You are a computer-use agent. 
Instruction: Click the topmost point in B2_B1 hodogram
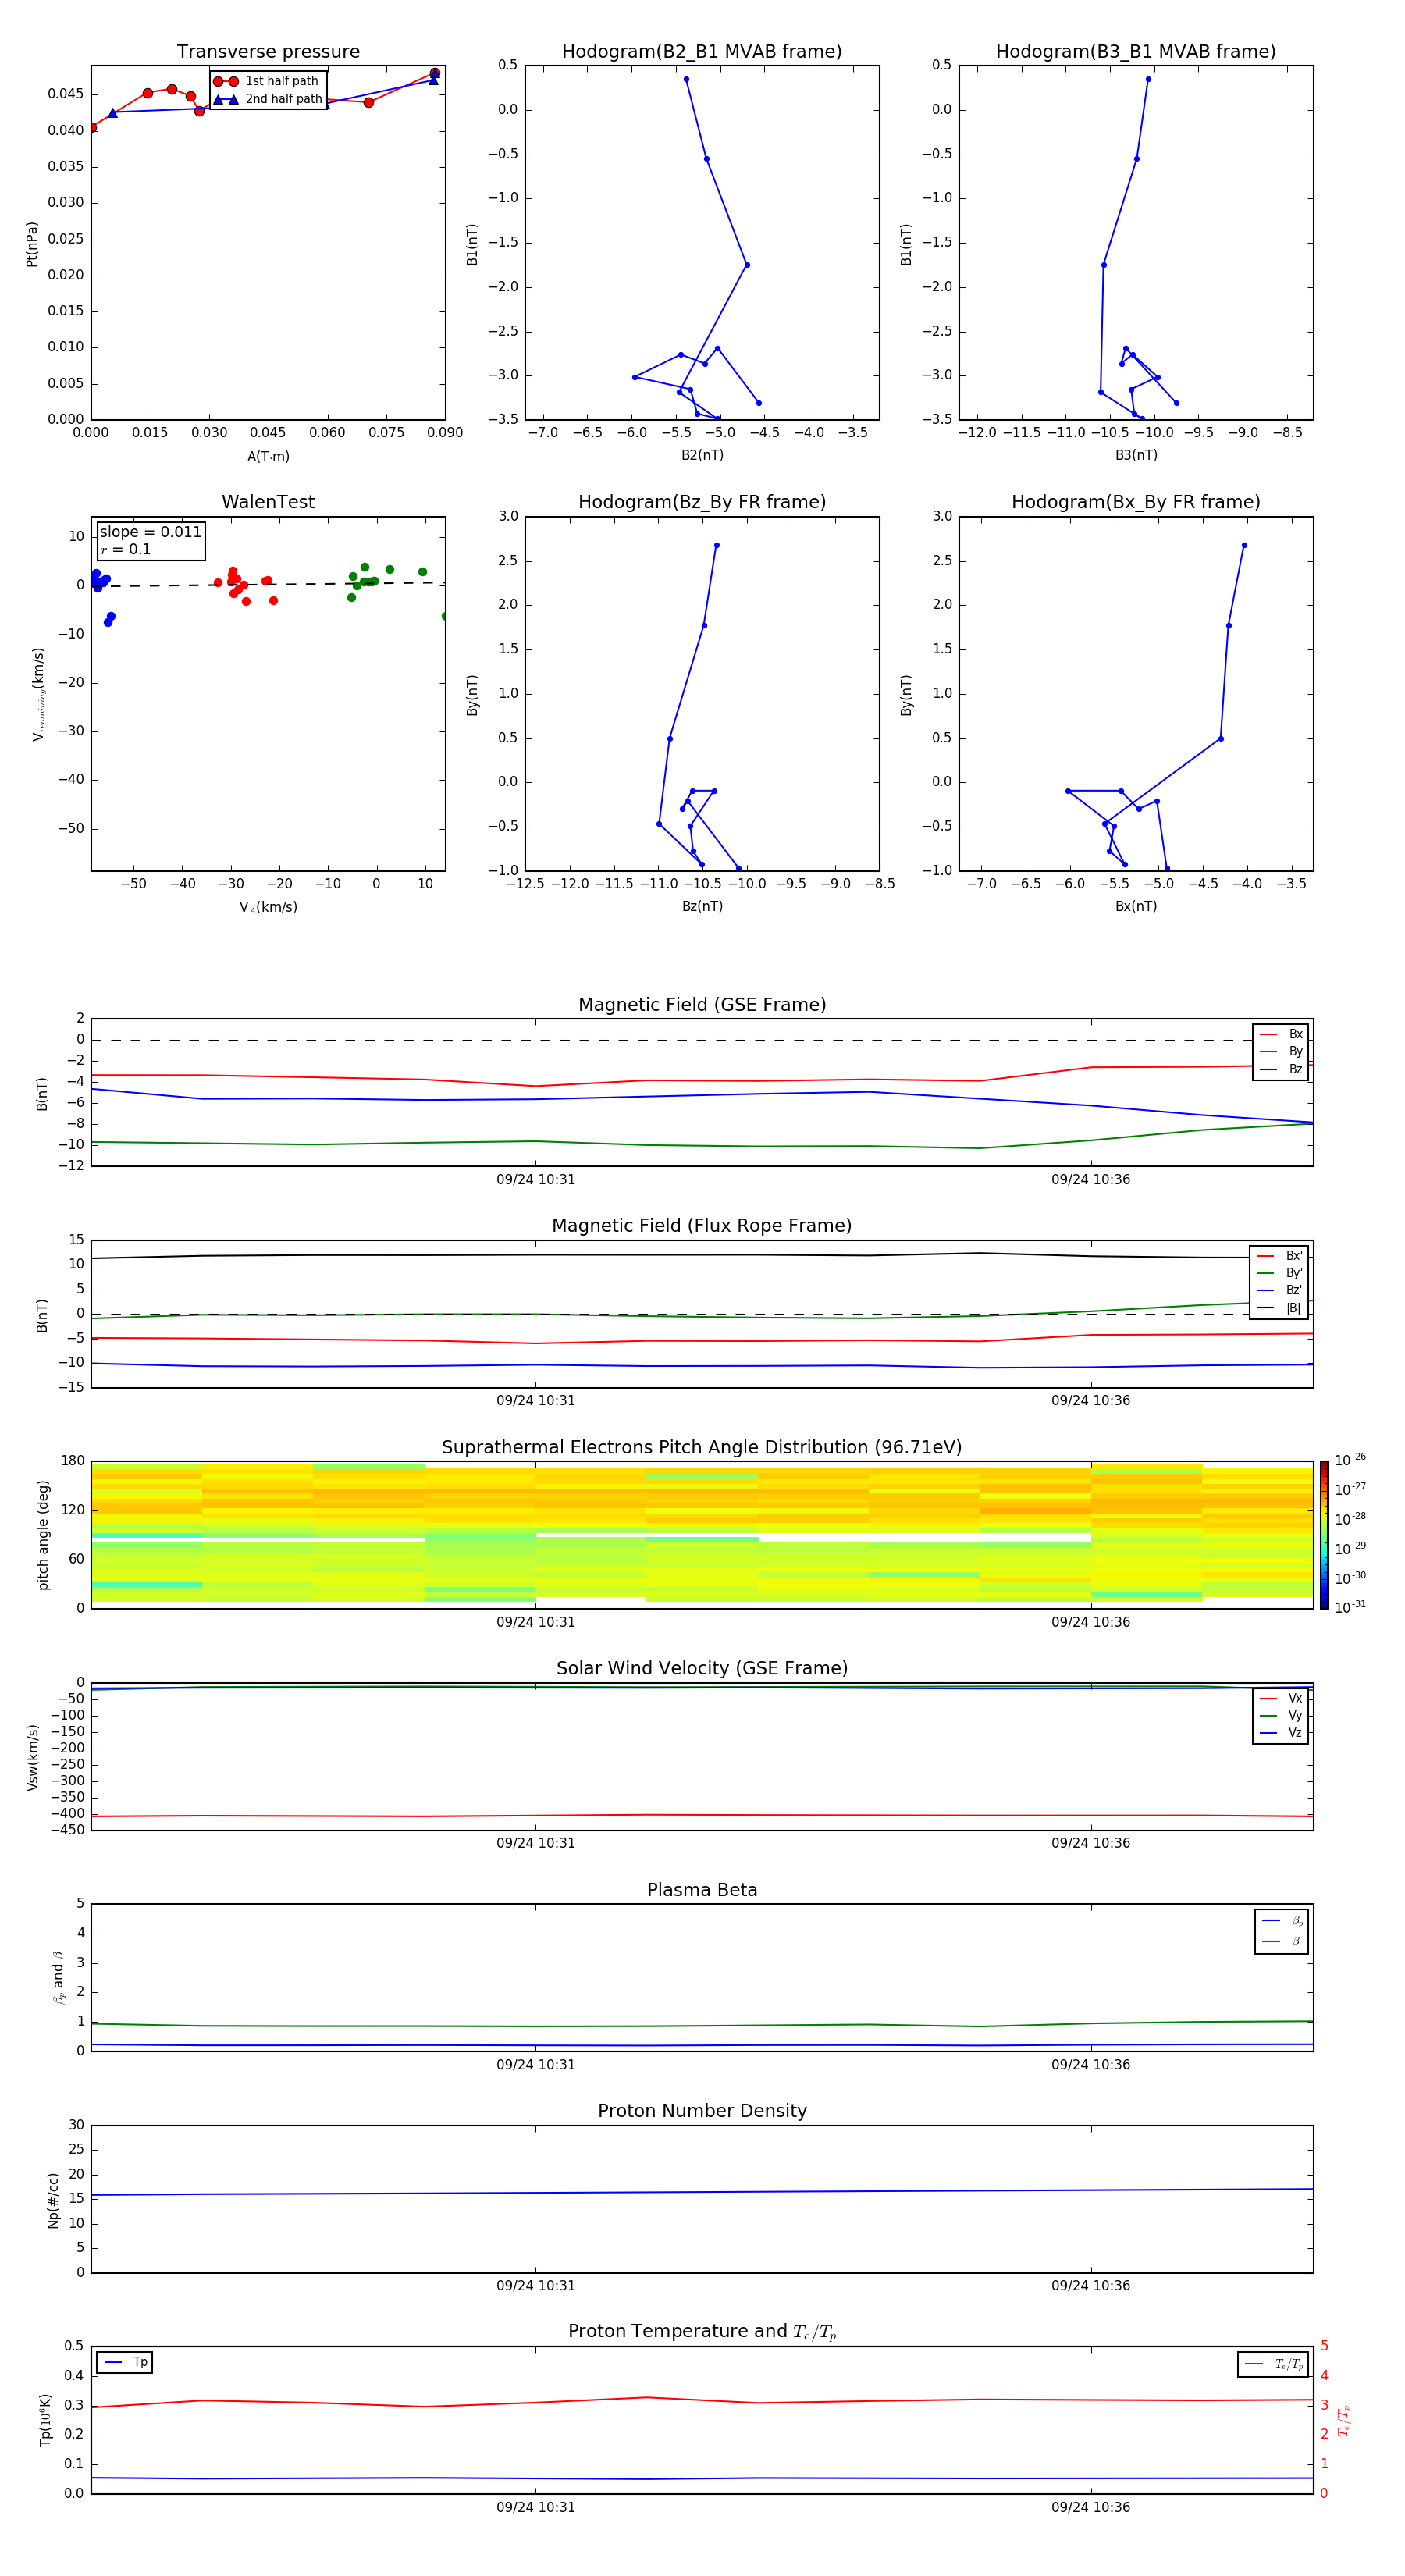click(x=686, y=79)
